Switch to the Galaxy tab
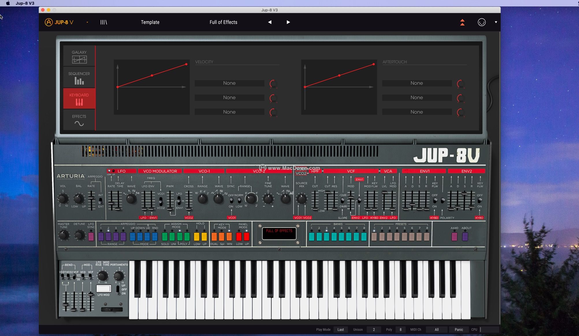 79,56
